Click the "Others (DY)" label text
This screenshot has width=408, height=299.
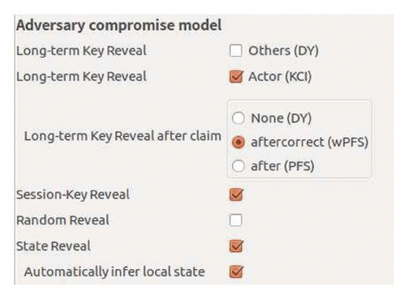click(x=283, y=51)
